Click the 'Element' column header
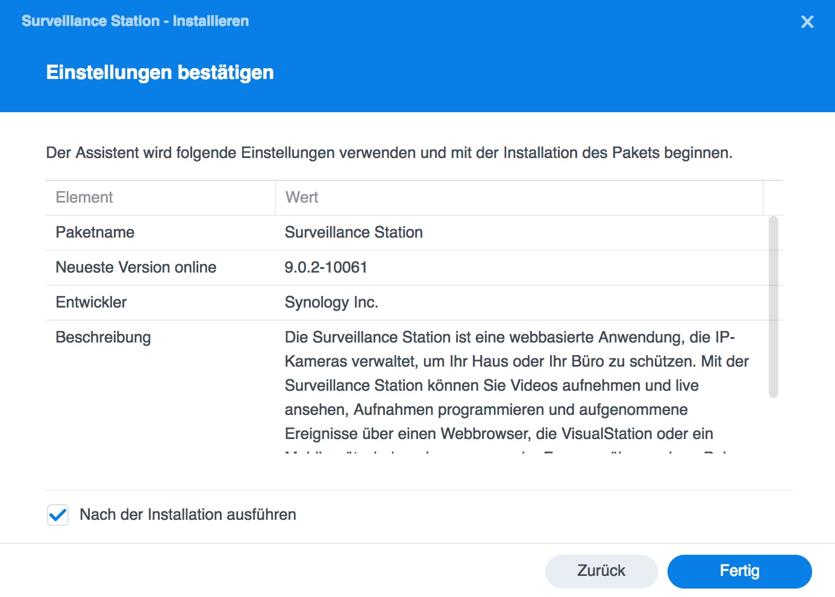835x597 pixels. pos(84,198)
